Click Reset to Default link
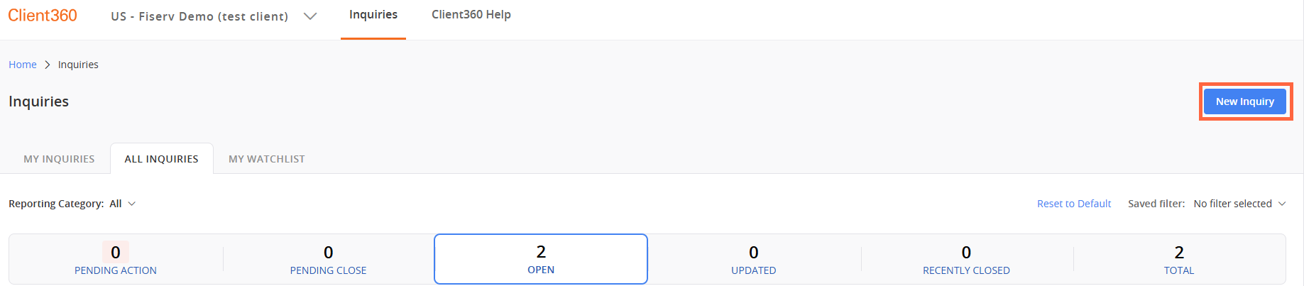Viewport: 1304px width, 286px height. point(1074,204)
